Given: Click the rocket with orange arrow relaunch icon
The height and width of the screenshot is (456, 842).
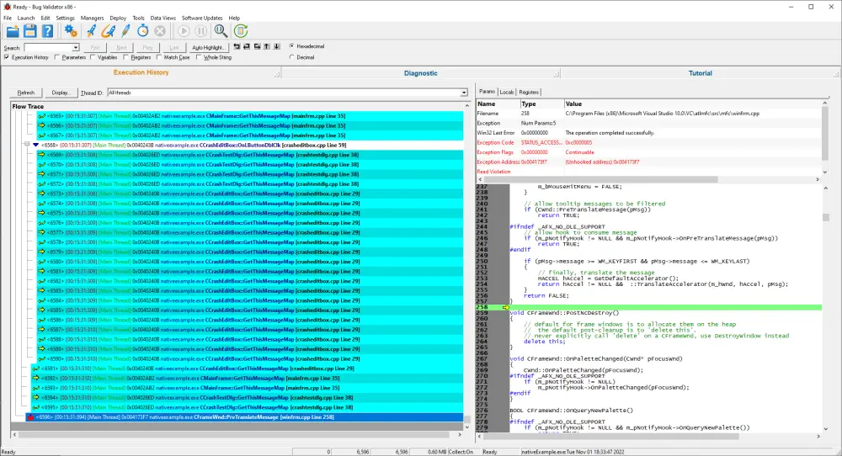Looking at the screenshot, I should pyautogui.click(x=108, y=31).
